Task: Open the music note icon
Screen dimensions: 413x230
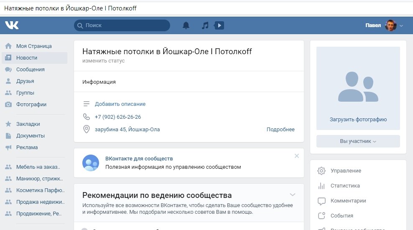Action: (x=205, y=25)
